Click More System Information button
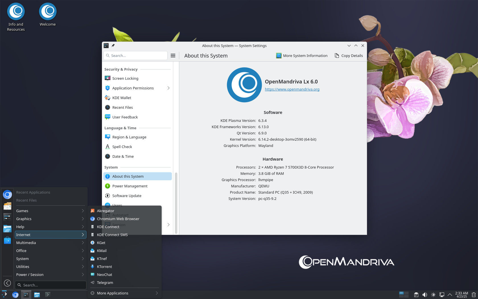Image resolution: width=478 pixels, height=299 pixels. pos(302,56)
